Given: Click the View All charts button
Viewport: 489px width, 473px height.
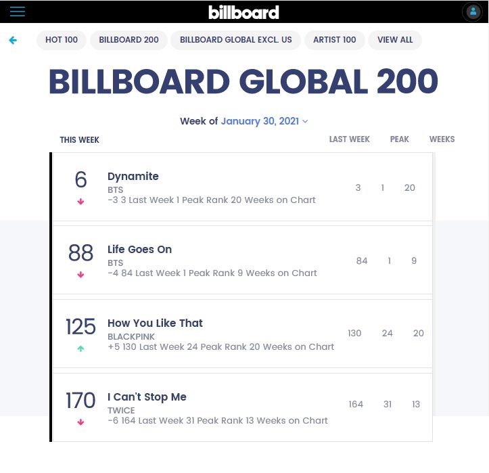Looking at the screenshot, I should (x=395, y=40).
